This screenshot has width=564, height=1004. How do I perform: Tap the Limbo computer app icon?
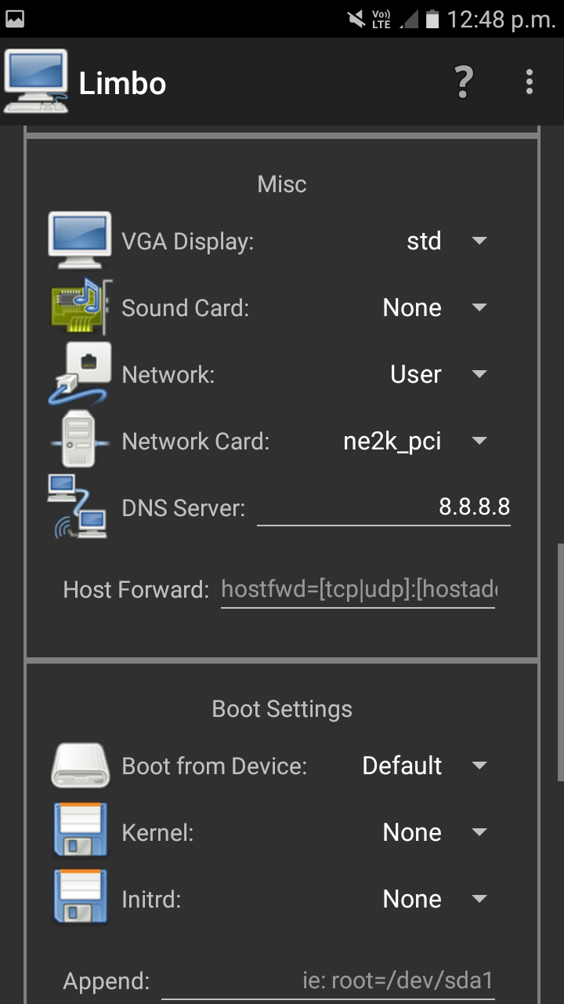point(35,81)
